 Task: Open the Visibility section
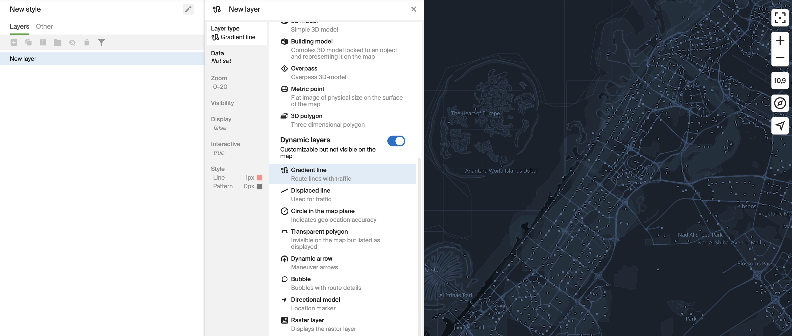[237, 103]
